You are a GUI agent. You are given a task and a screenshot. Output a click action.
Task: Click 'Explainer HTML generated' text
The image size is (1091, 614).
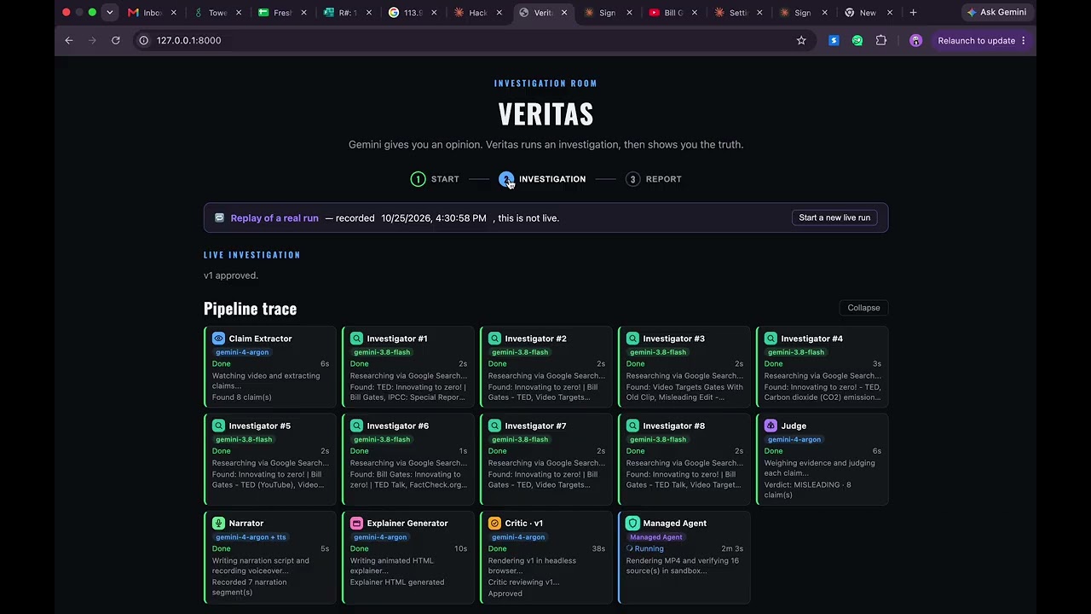[397, 582]
